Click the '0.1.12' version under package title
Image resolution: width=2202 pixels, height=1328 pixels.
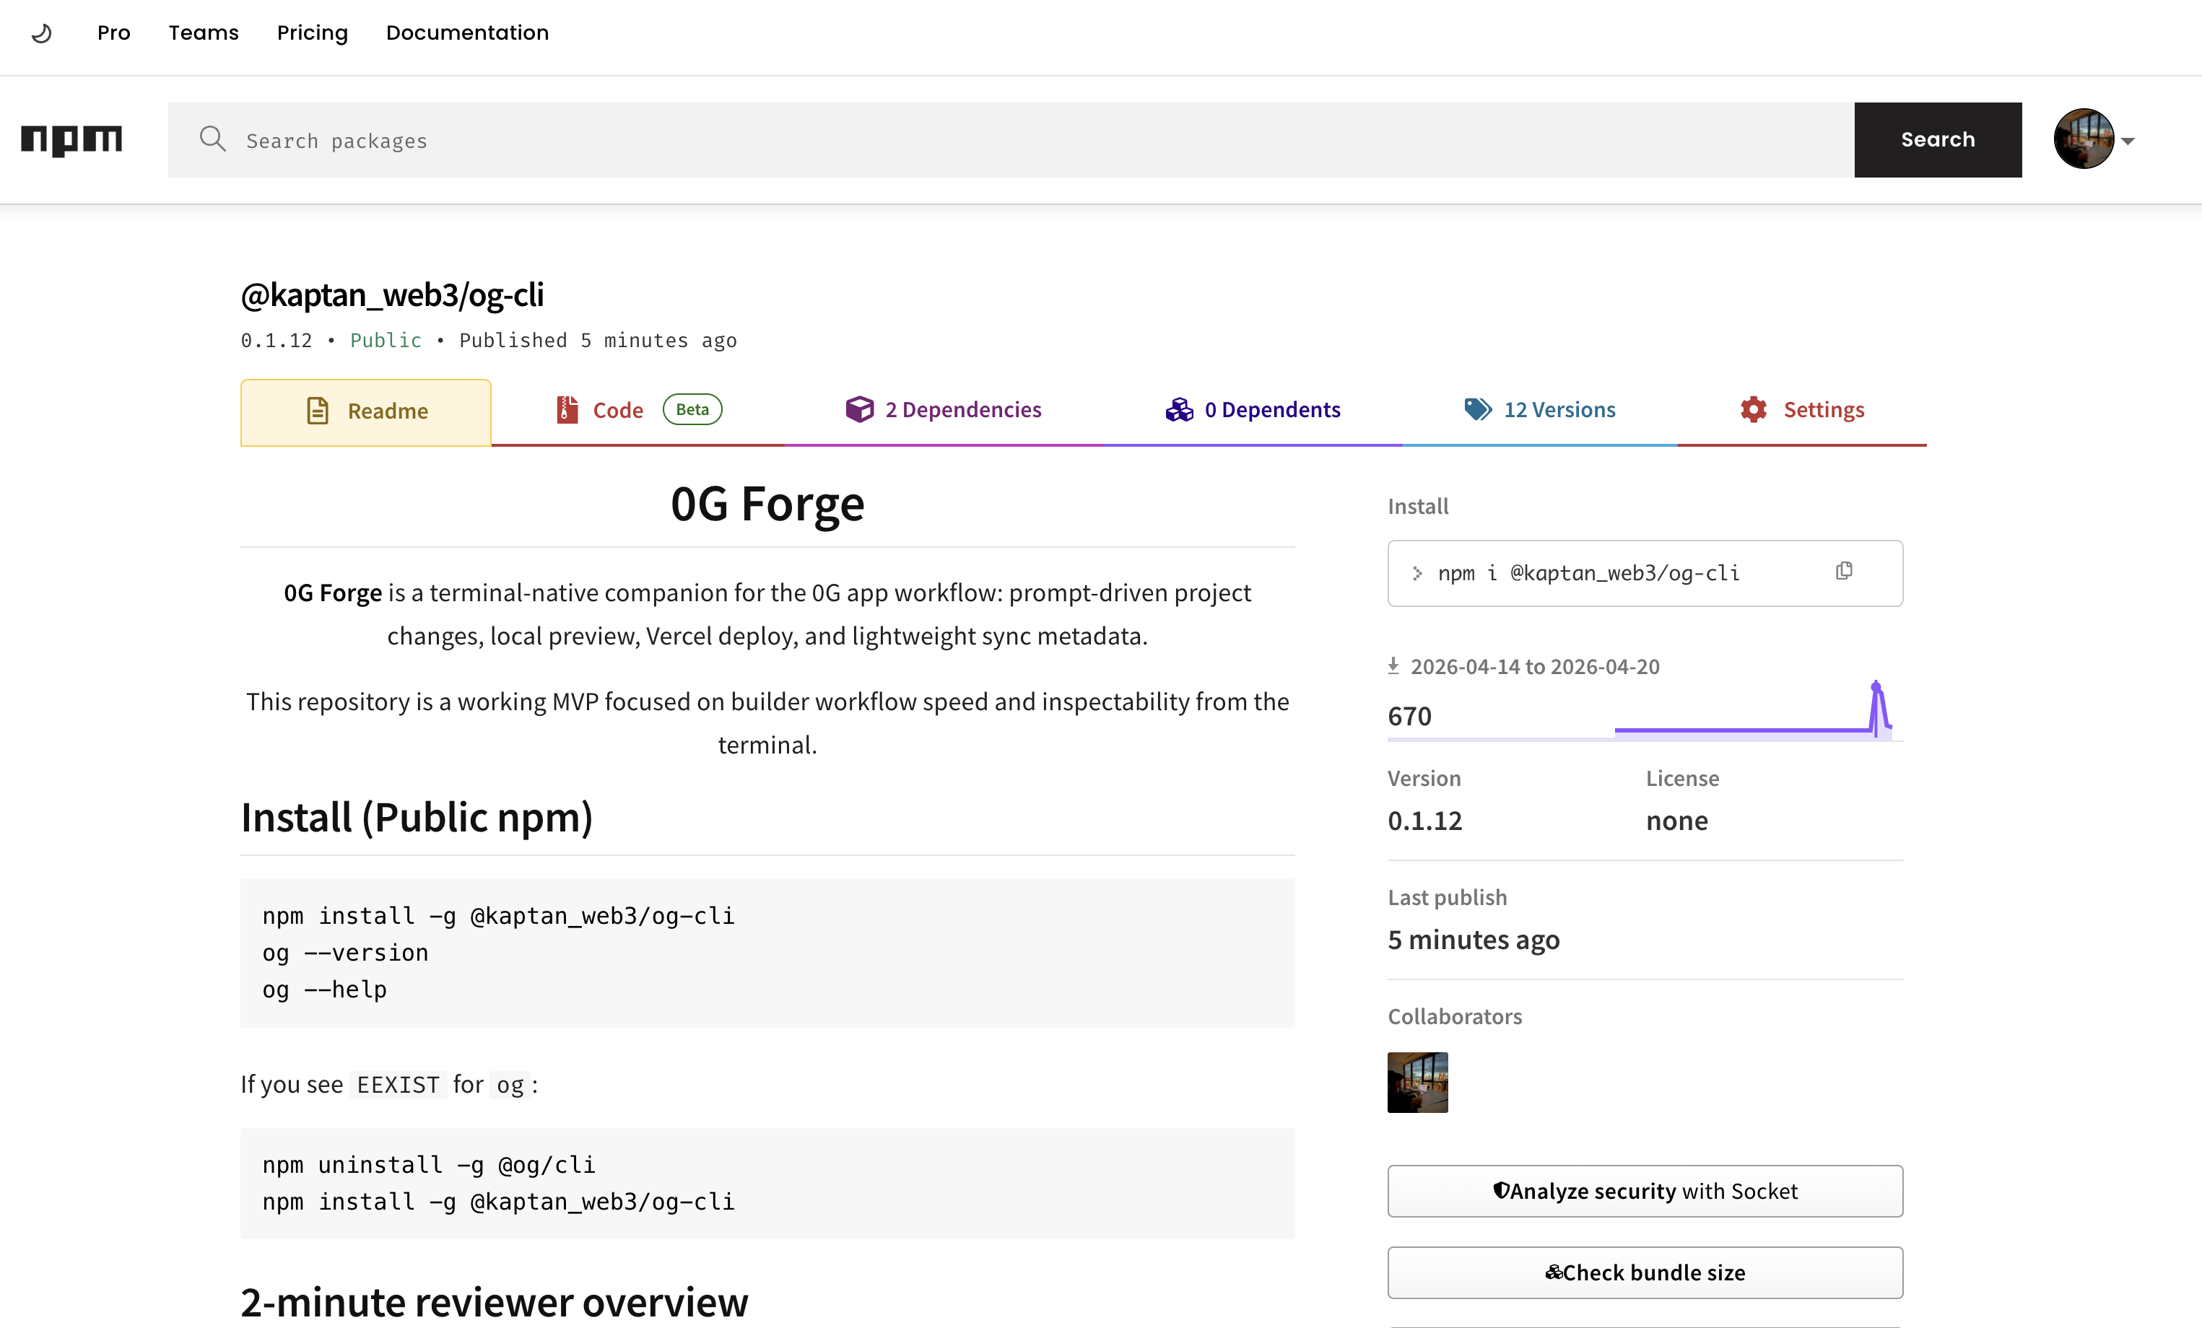(276, 341)
